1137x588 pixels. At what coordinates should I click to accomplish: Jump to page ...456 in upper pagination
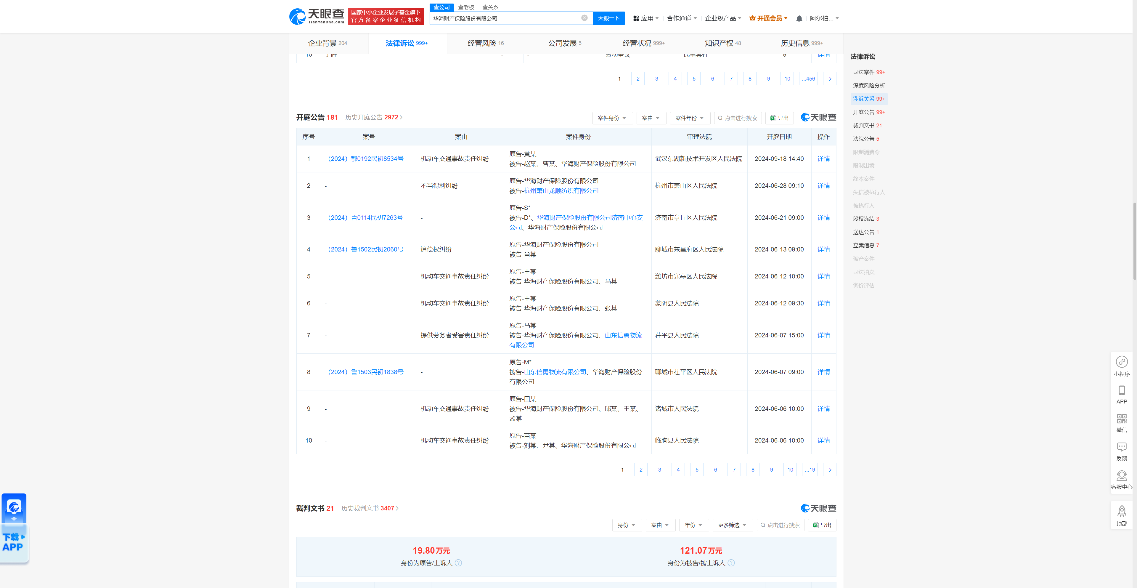click(809, 79)
